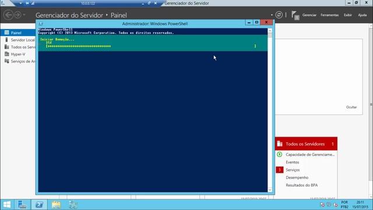Click the red 3 badge beside Serviços
Viewport: 373px width, 210px height.
280,170
